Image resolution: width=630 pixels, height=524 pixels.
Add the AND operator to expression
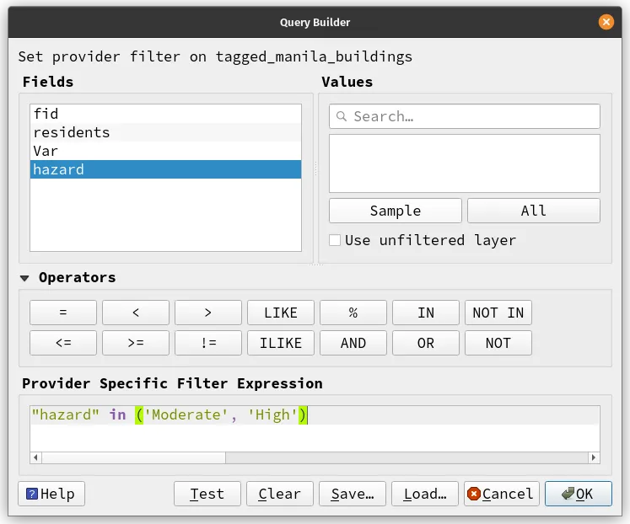coord(353,343)
